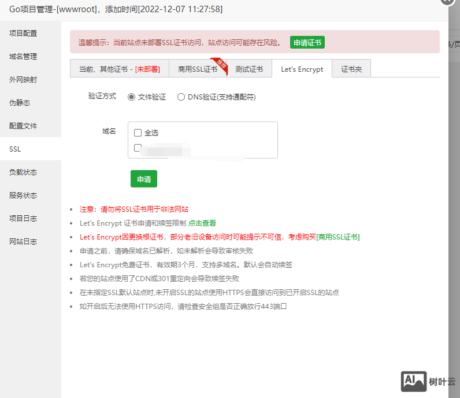460x398 pixels.
Task: Switch to the 测试证书 tab
Action: [x=249, y=69]
